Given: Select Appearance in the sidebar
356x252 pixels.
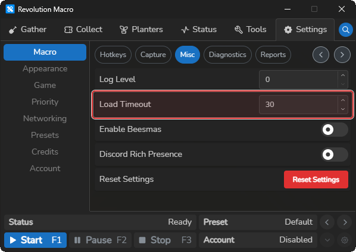Looking at the screenshot, I should (45, 69).
